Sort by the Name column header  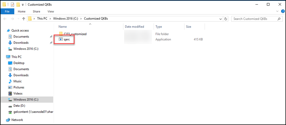tap(63, 27)
